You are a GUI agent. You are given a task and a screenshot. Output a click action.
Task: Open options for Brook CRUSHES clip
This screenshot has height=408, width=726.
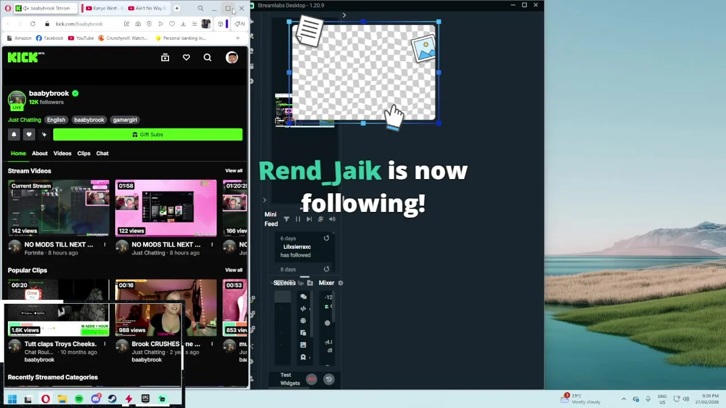tap(212, 344)
